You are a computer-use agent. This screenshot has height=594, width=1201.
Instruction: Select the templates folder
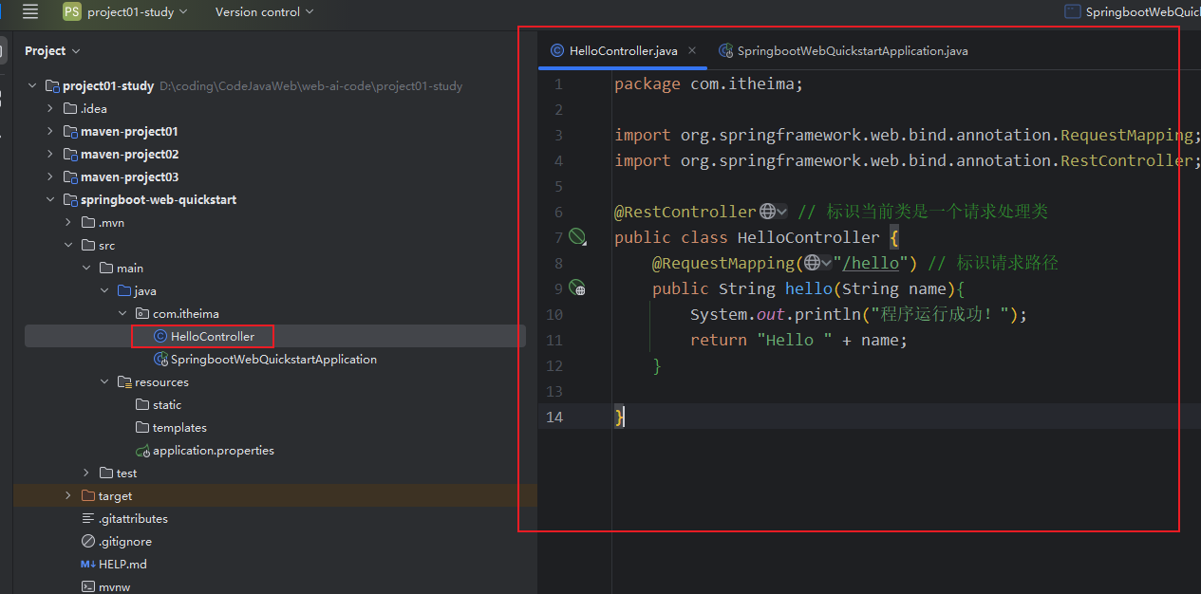pos(179,427)
